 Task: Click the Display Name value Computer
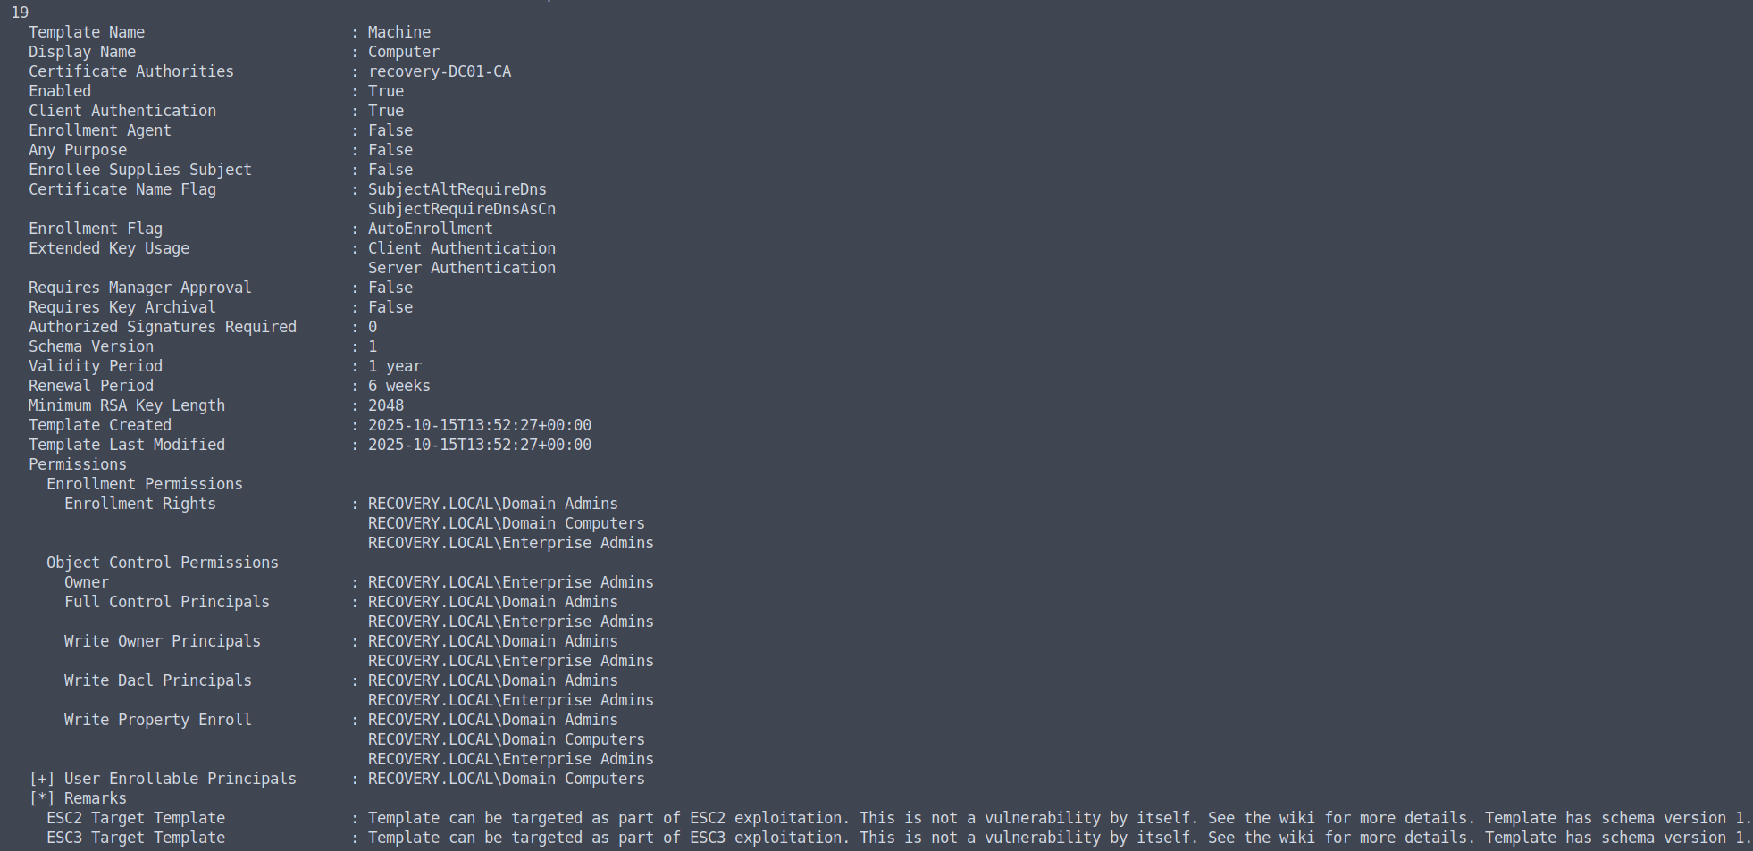(x=404, y=52)
